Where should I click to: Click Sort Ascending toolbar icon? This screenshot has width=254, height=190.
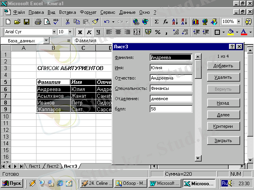pyautogui.click(x=175, y=21)
